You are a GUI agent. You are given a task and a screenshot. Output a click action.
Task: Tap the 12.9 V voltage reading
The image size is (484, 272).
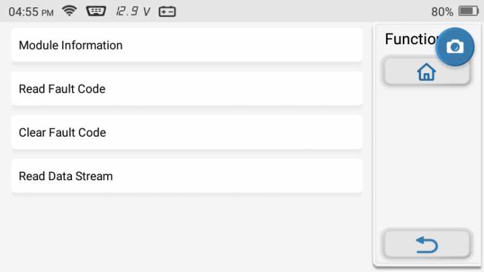[133, 11]
